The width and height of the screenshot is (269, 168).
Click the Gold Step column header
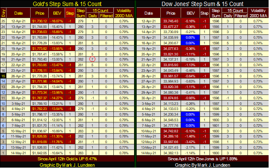pyautogui.click(x=70, y=13)
